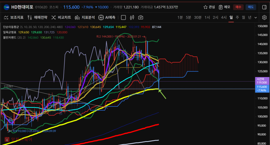The width and height of the screenshot is (270, 145).
Task: Click moving average value 124,060
Action: click(x=70, y=27)
